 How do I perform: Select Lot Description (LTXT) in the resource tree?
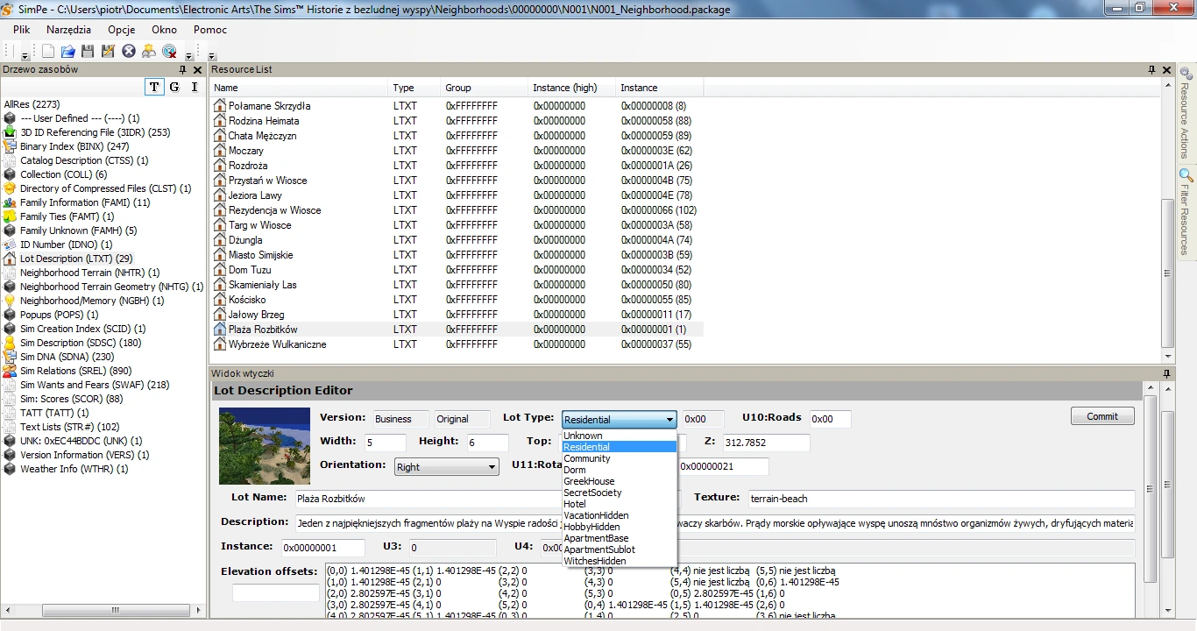pyautogui.click(x=76, y=259)
